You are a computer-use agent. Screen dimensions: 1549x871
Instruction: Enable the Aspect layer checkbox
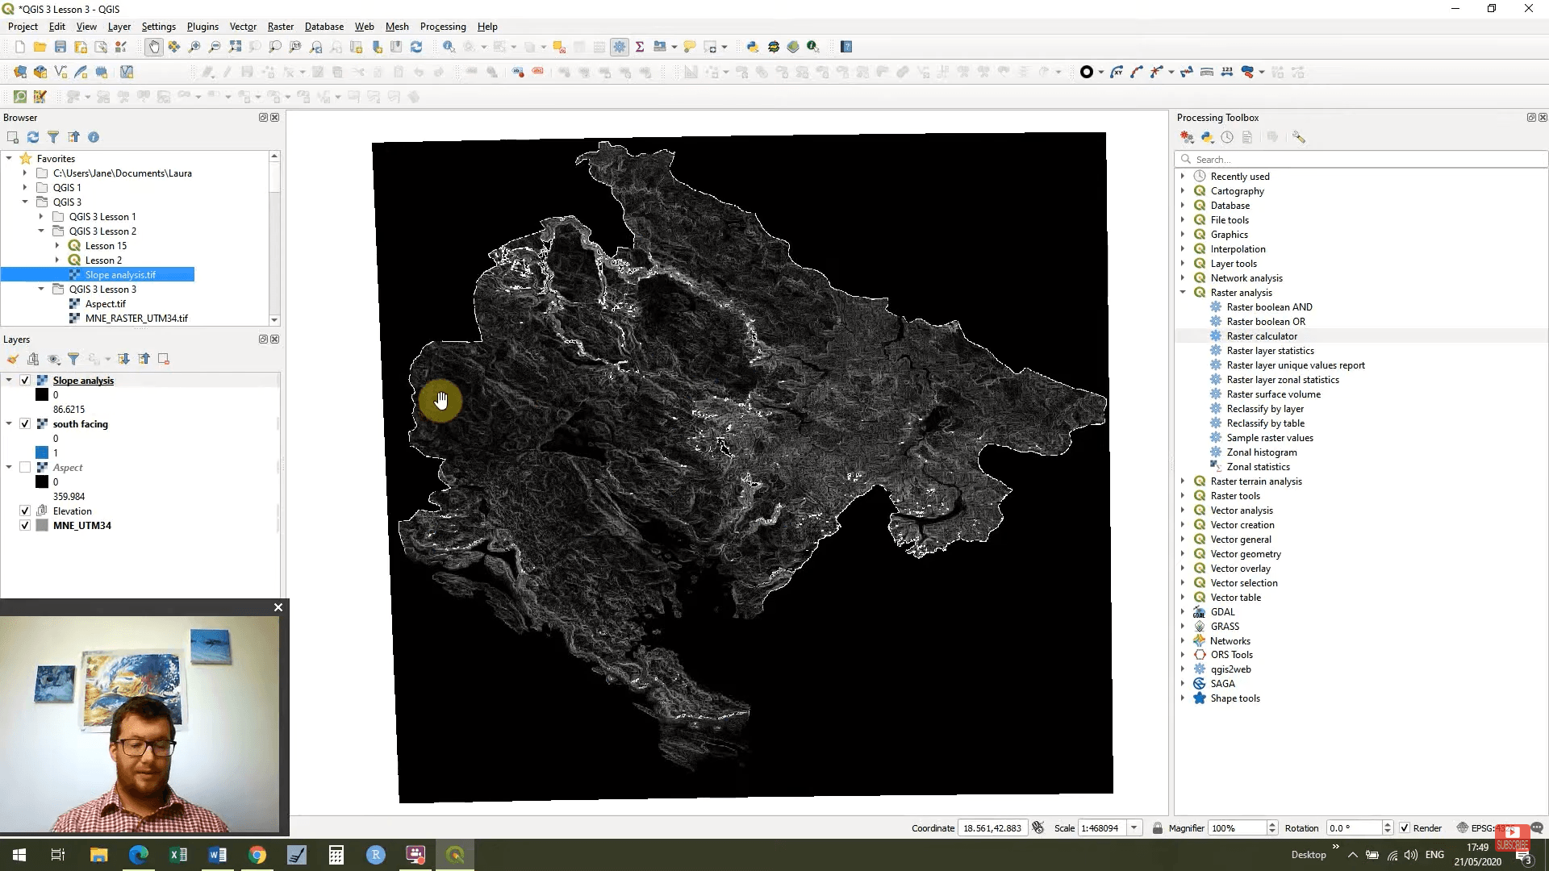pos(25,468)
